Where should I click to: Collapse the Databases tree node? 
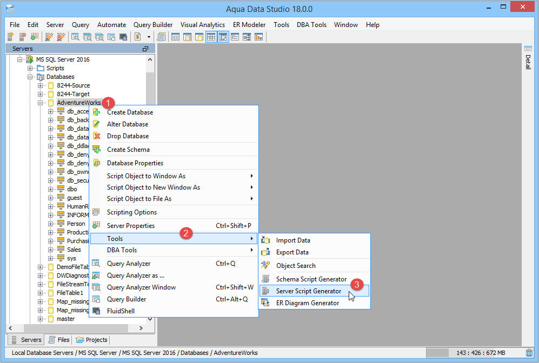click(30, 77)
